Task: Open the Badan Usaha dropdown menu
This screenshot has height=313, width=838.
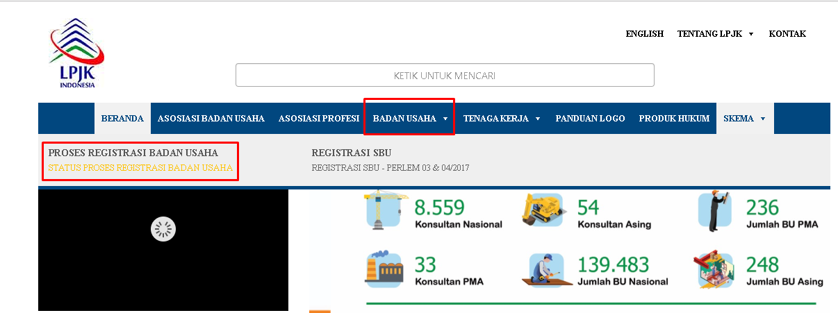Action: (x=410, y=119)
